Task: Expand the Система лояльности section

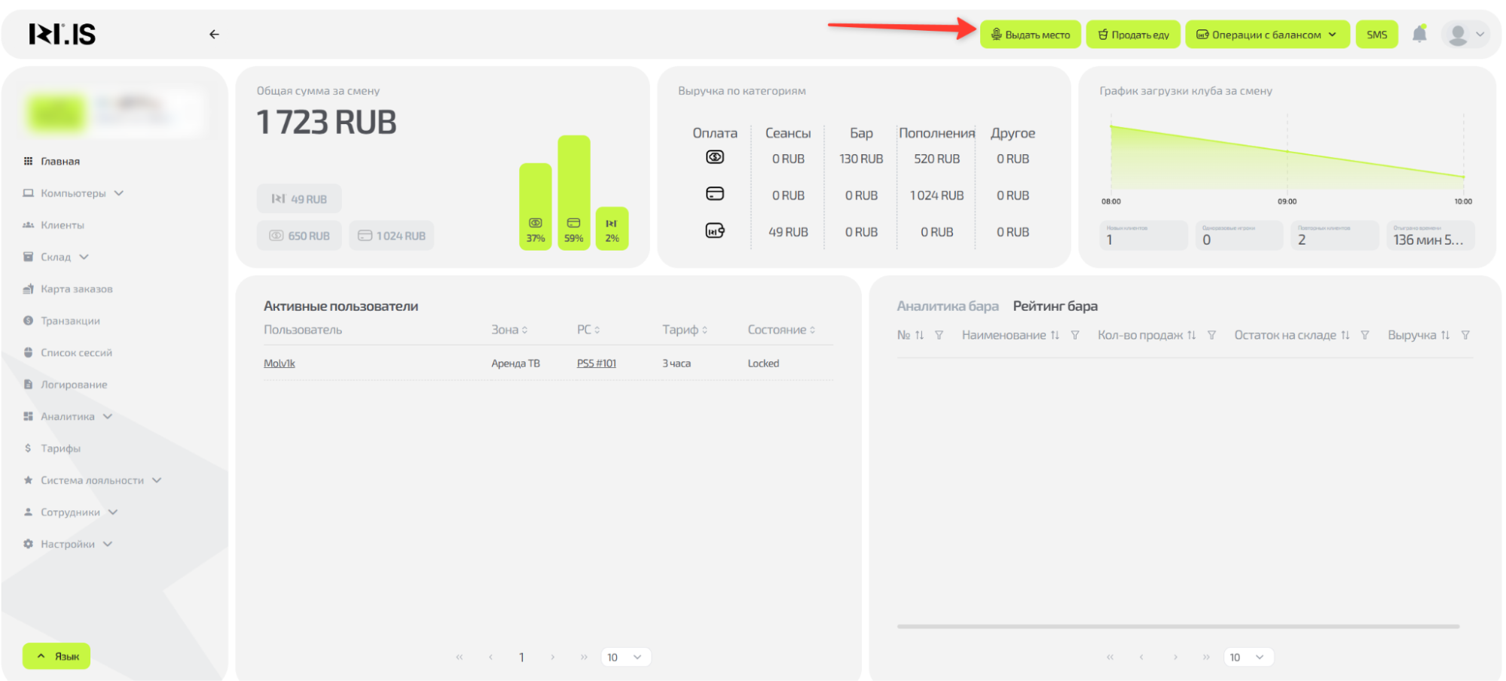Action: pyautogui.click(x=92, y=481)
